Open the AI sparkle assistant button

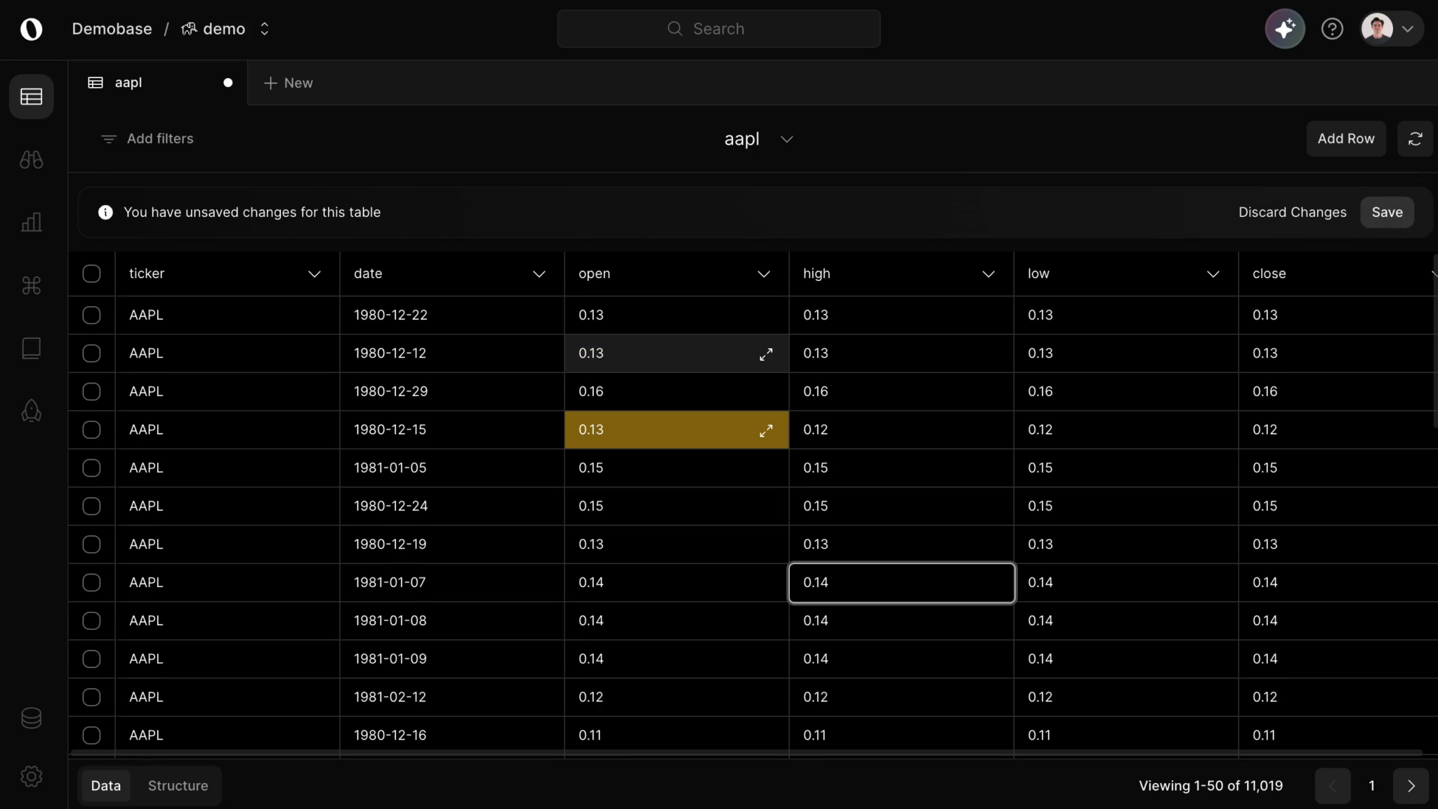coord(1284,29)
